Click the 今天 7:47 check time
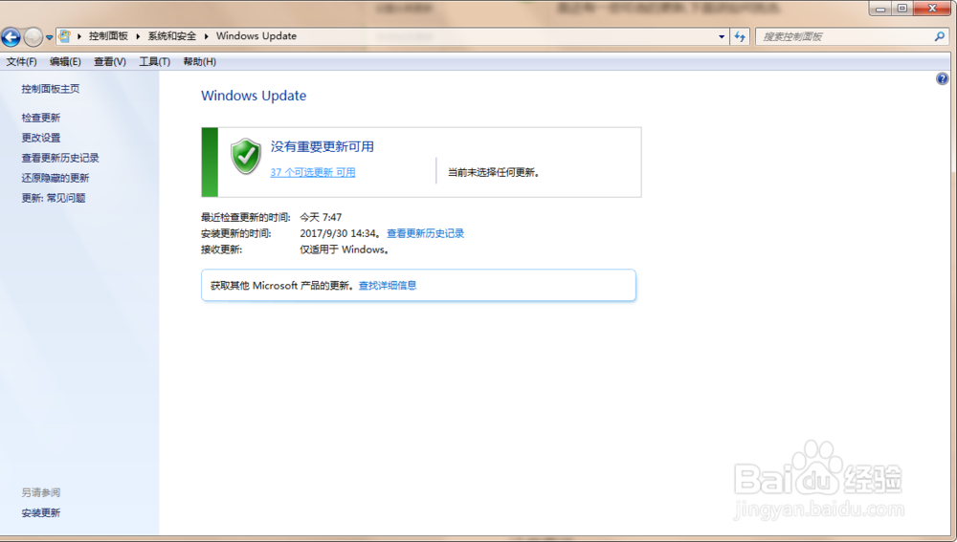 pos(321,217)
